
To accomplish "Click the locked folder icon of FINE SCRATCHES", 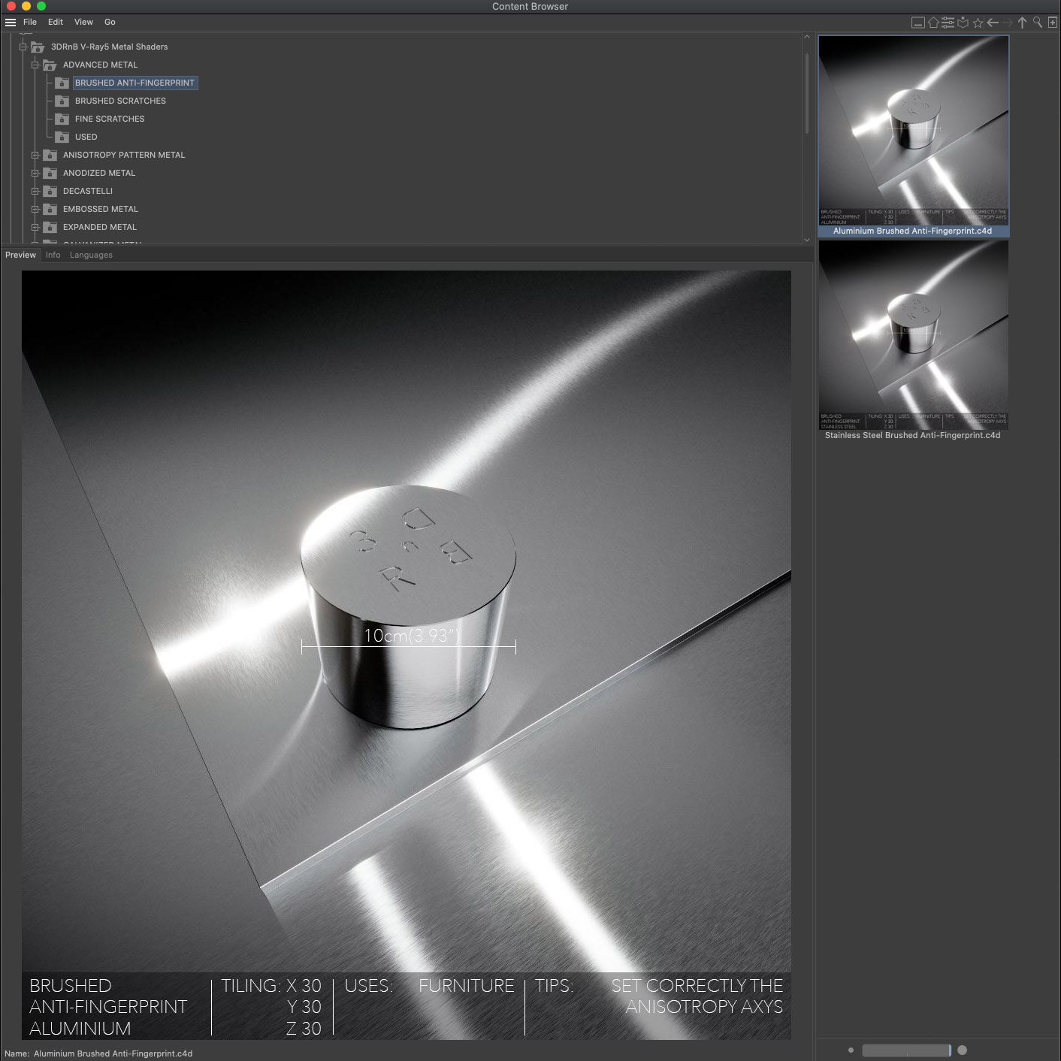I will tap(62, 119).
